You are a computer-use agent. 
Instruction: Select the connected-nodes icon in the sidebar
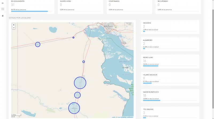[x=3, y=16]
